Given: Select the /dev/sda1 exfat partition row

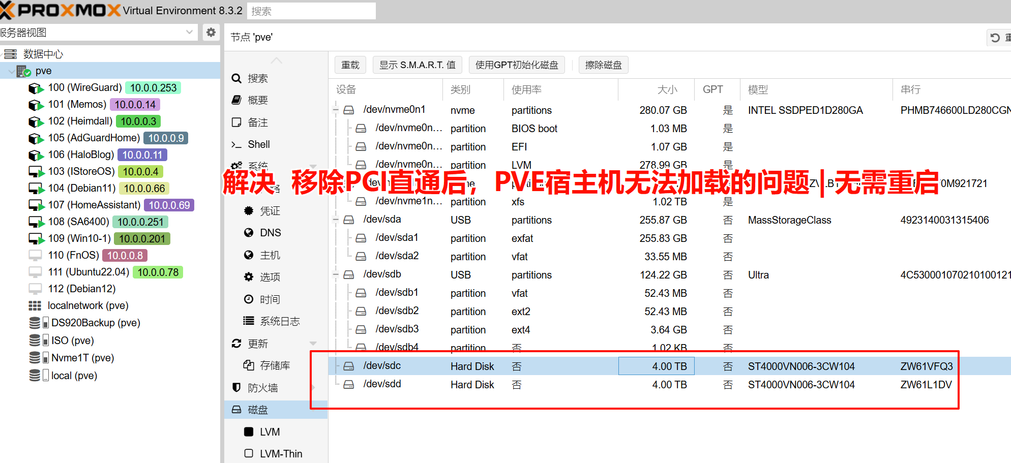Looking at the screenshot, I should tap(670, 238).
